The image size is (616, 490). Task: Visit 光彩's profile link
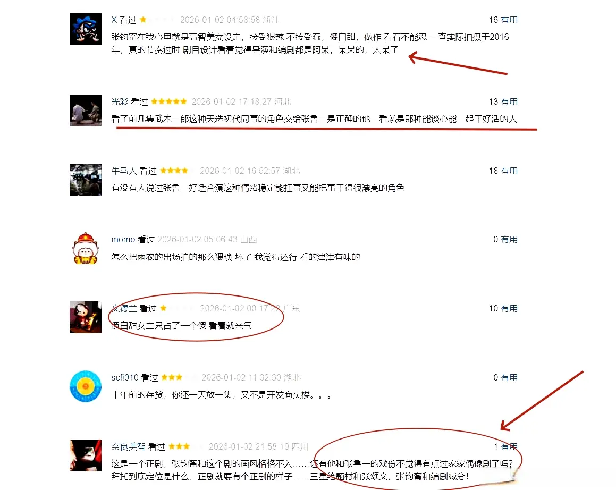tap(120, 102)
